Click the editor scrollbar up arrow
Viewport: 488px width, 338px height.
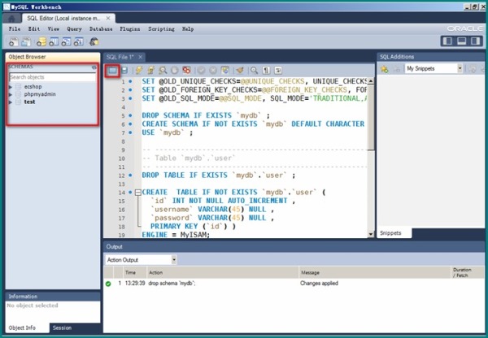(371, 81)
